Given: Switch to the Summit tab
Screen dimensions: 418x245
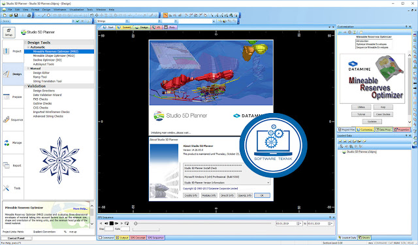Looking at the screenshot, I should tap(125, 27).
